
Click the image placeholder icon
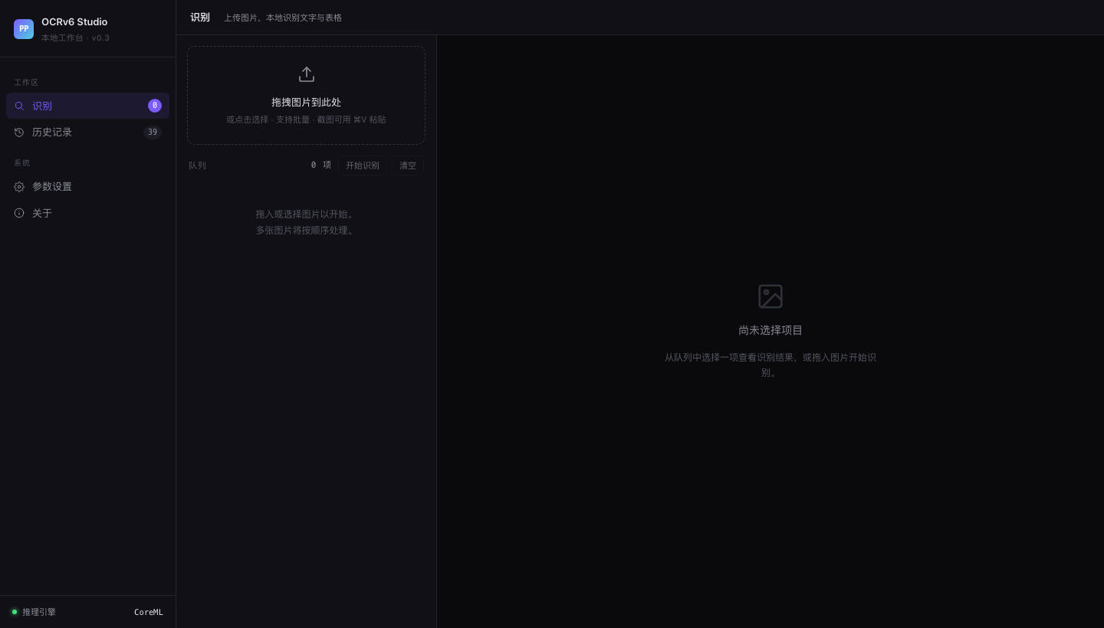pyautogui.click(x=770, y=296)
